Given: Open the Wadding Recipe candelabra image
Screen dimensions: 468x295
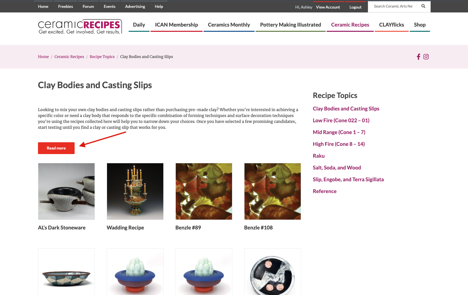Looking at the screenshot, I should 135,191.
